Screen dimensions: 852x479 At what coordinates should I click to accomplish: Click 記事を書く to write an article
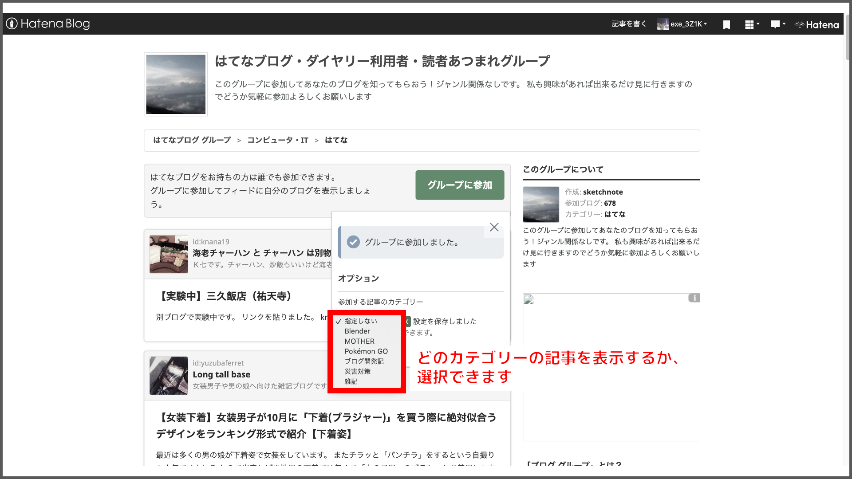point(629,24)
